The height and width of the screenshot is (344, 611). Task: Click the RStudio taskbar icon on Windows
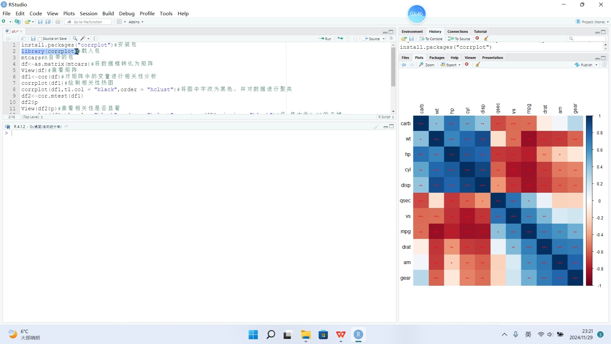[x=358, y=334]
